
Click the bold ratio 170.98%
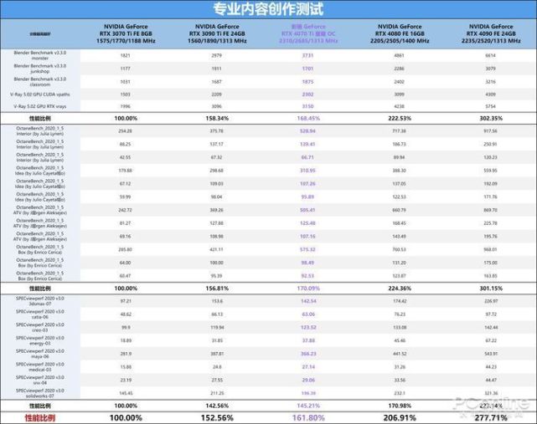pyautogui.click(x=400, y=406)
